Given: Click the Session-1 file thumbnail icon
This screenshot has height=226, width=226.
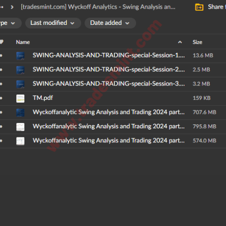Looking at the screenshot, I should pos(20,56).
